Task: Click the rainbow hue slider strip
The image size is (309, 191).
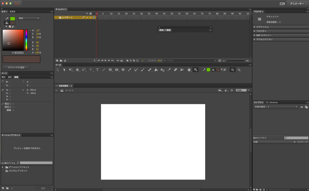Action: 26,40
